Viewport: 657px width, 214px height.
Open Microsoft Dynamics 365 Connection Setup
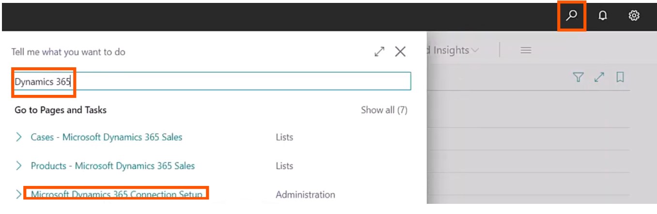tap(116, 194)
